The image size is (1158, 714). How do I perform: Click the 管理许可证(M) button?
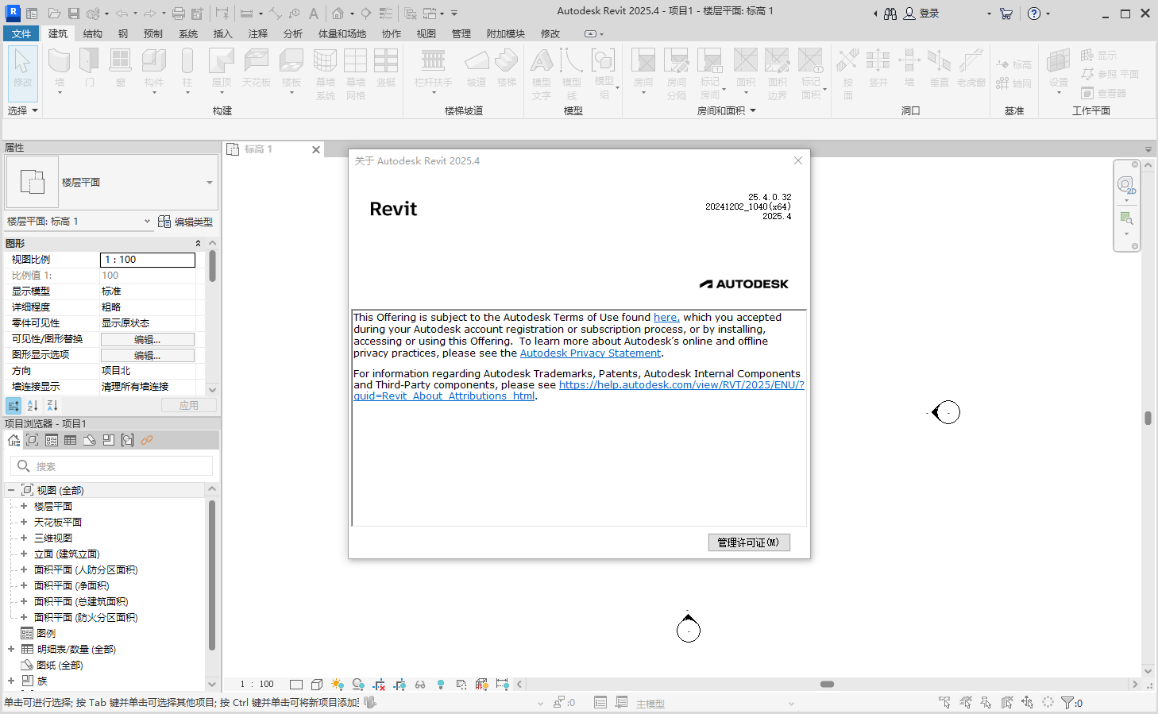(x=749, y=542)
